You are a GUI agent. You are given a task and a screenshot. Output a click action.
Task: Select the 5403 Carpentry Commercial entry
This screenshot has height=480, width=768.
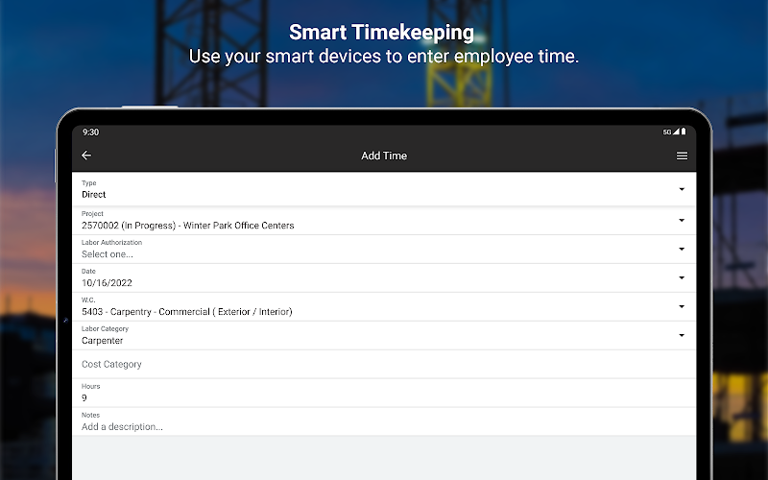coord(186,312)
